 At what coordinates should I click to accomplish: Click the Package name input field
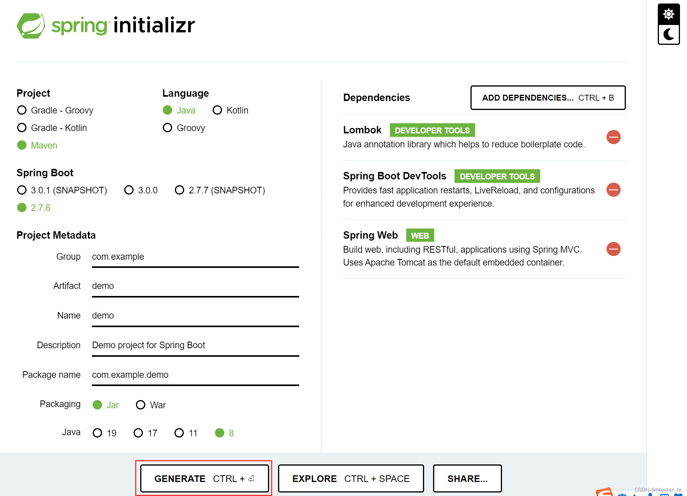(196, 375)
